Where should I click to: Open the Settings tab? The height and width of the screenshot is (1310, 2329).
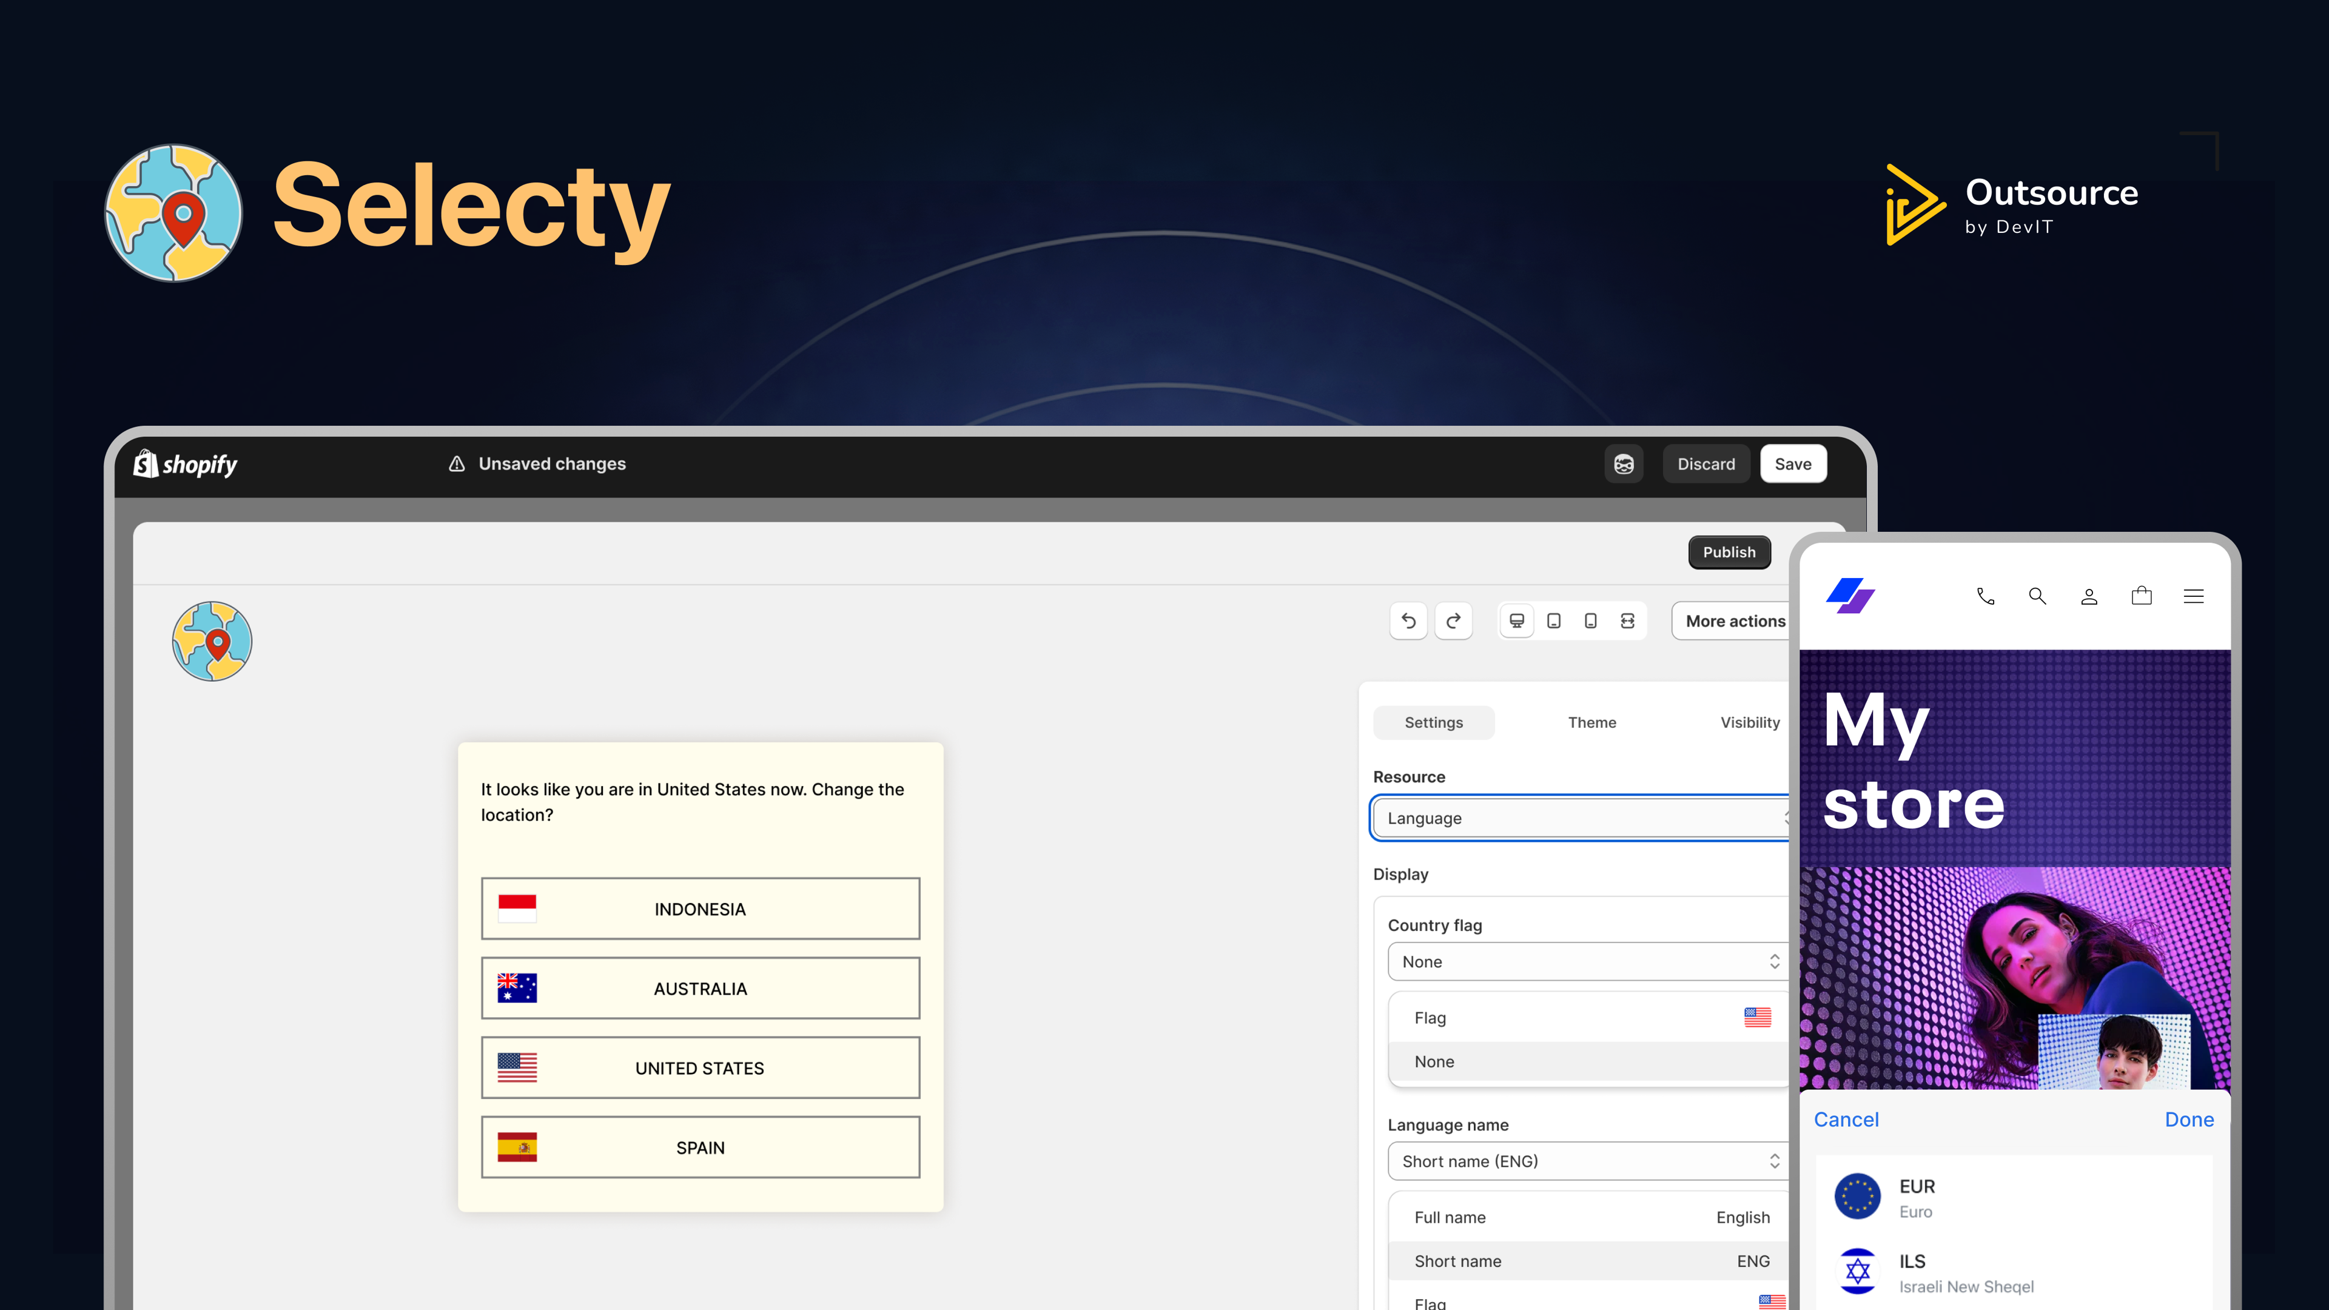tap(1433, 722)
